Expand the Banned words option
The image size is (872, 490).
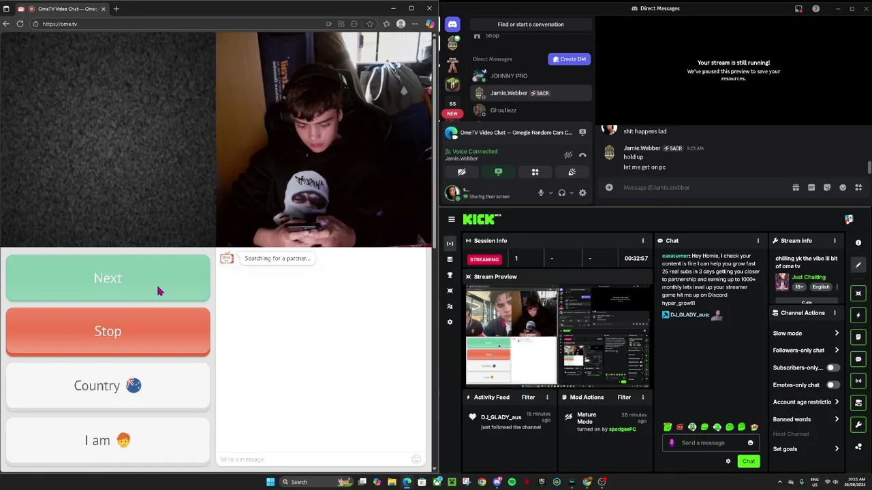tap(806, 419)
